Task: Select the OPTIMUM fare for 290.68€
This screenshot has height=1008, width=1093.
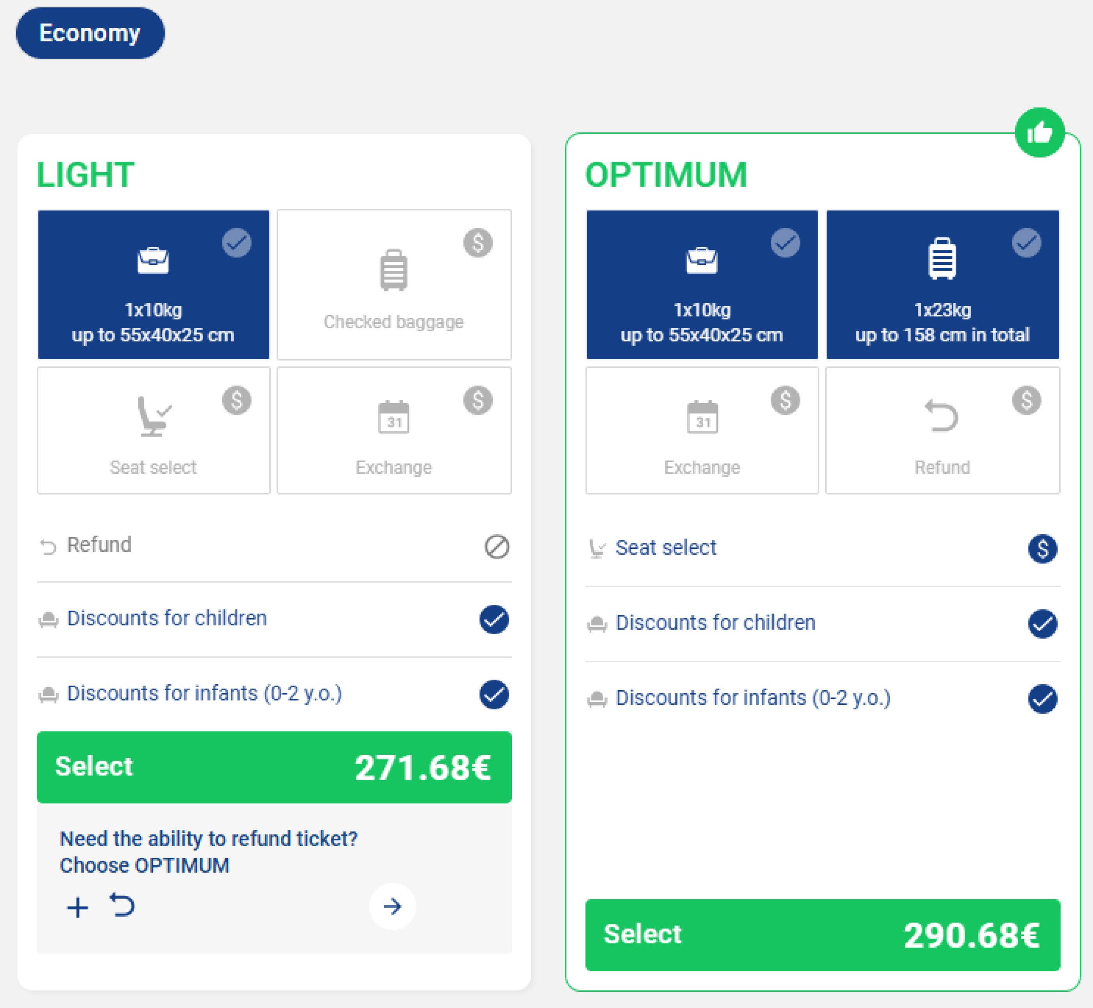Action: (822, 935)
